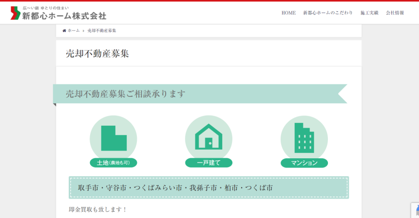Screen dimensions: 419x218
Task: Go to 新都心ホームのこだわり page
Action: click(x=328, y=13)
